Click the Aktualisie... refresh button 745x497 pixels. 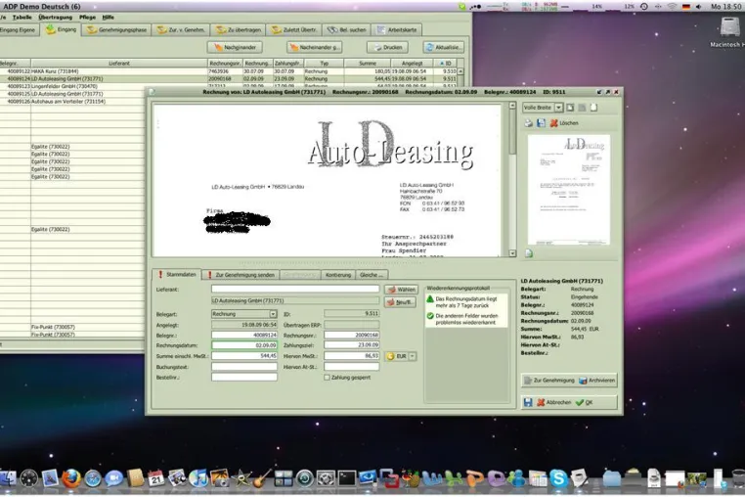click(x=443, y=48)
